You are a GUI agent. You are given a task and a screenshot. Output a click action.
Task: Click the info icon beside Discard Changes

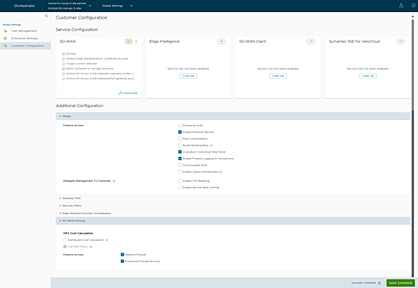click(379, 283)
